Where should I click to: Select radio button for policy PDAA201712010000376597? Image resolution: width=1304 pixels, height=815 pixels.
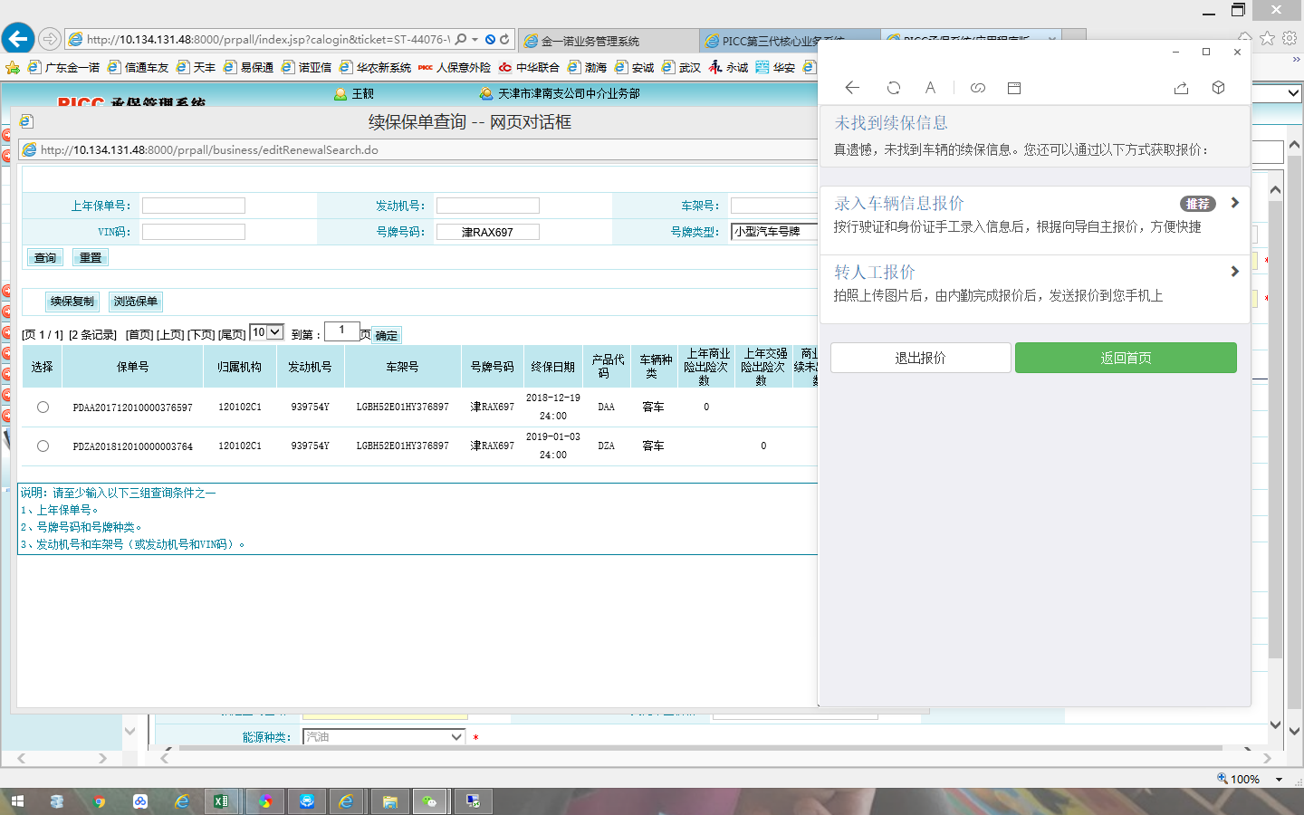43,407
